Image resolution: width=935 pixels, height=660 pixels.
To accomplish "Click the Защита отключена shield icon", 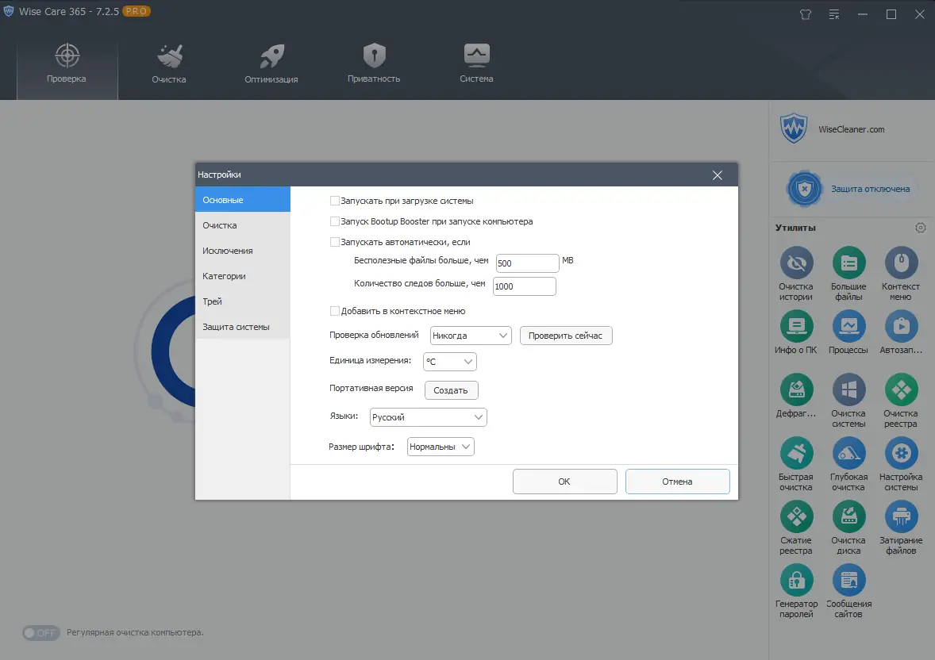I will point(804,188).
